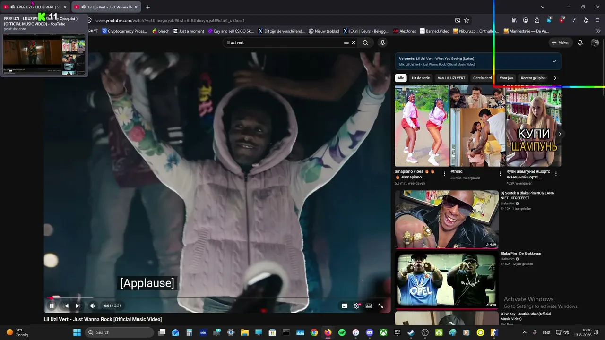Show hidden system tray icons
Viewport: 605px width, 340px height.
[x=525, y=332]
